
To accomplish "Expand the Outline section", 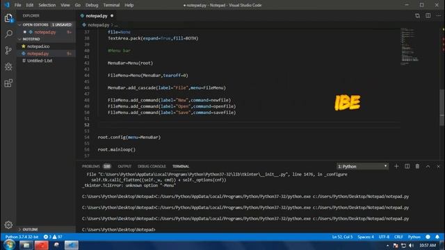I will 47,229.
